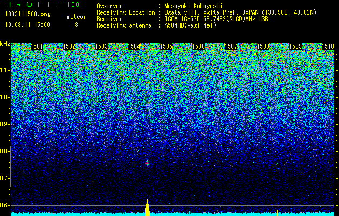Click the small yellow tick near 1502
This screenshot has width=339, height=216.
click(x=88, y=213)
